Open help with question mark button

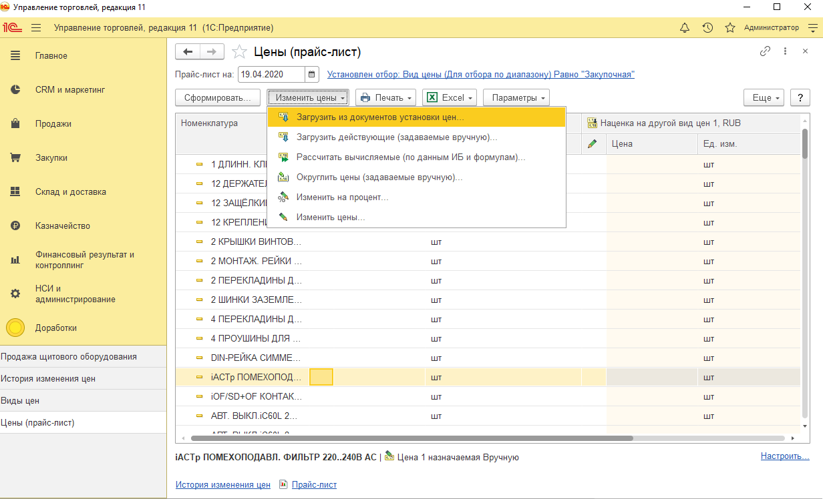(x=800, y=97)
